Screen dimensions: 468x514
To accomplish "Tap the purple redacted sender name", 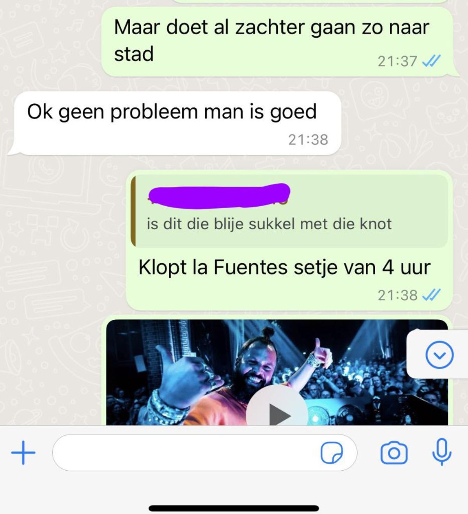I will [219, 195].
